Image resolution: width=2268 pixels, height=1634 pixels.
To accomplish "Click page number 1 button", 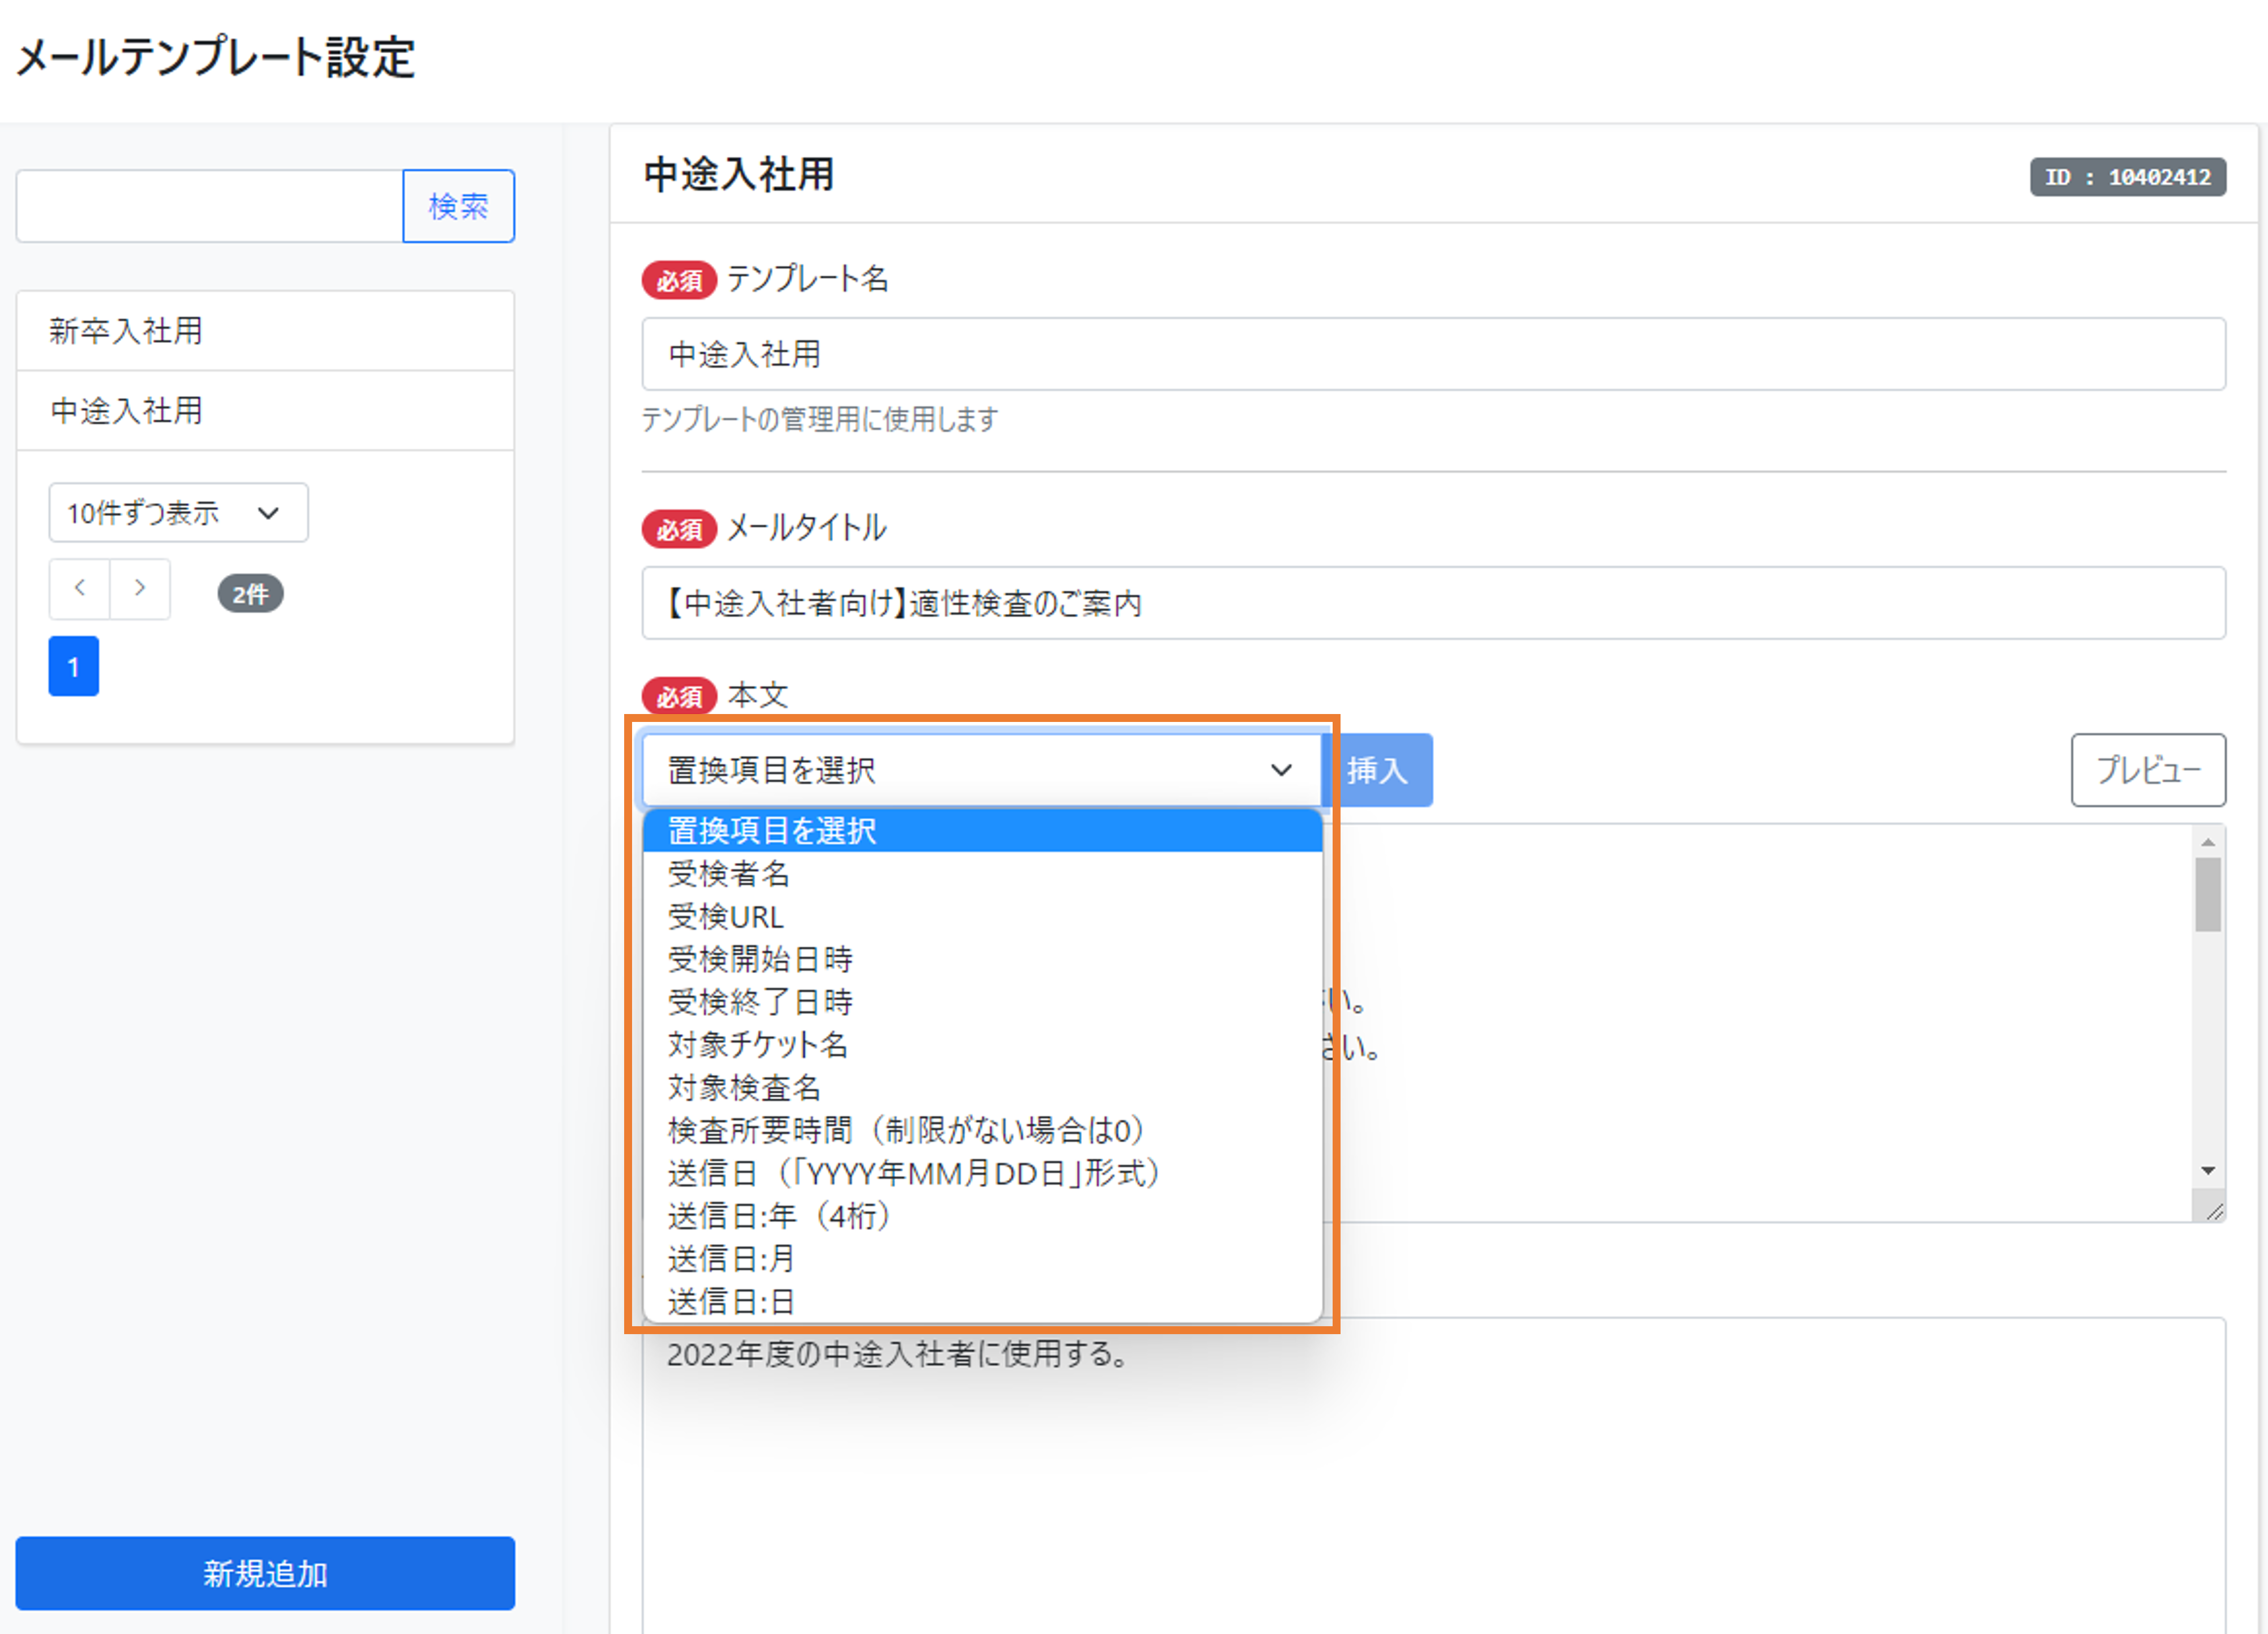I will pyautogui.click(x=74, y=666).
